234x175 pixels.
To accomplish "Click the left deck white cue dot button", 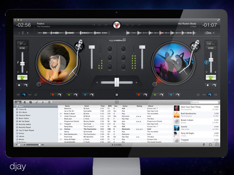I will coord(19,85).
